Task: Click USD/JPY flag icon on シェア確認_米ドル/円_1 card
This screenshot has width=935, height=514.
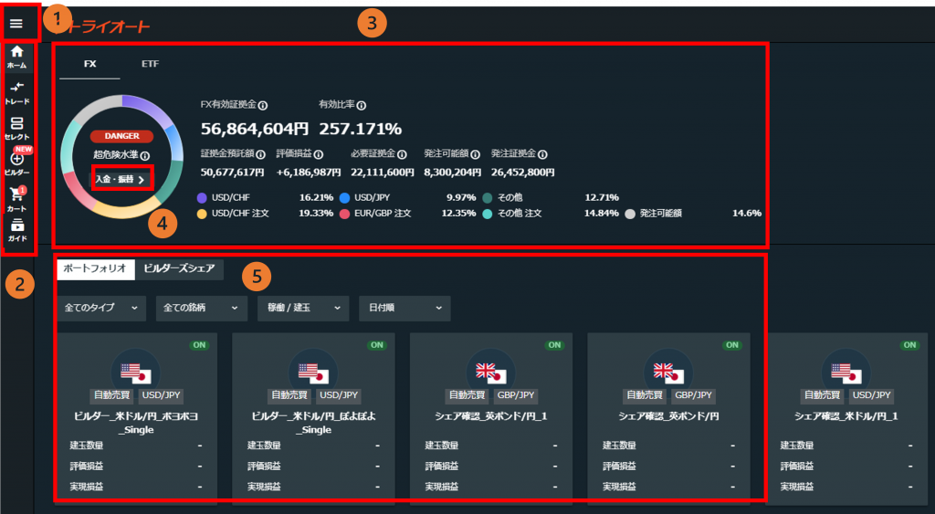Action: (846, 373)
